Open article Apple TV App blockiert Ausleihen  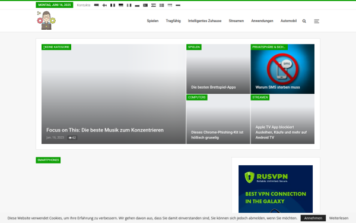pos(281,132)
